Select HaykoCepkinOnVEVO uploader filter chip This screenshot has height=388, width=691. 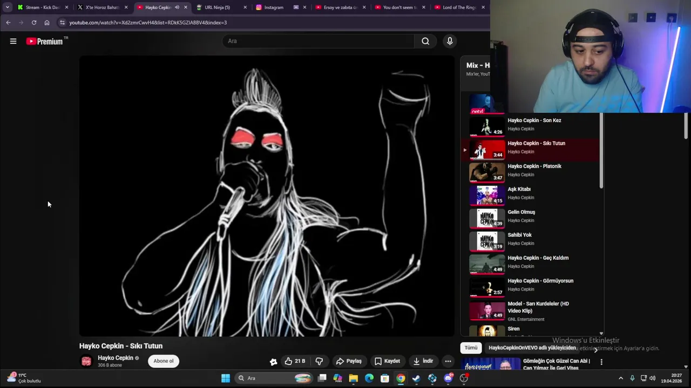[x=532, y=348]
